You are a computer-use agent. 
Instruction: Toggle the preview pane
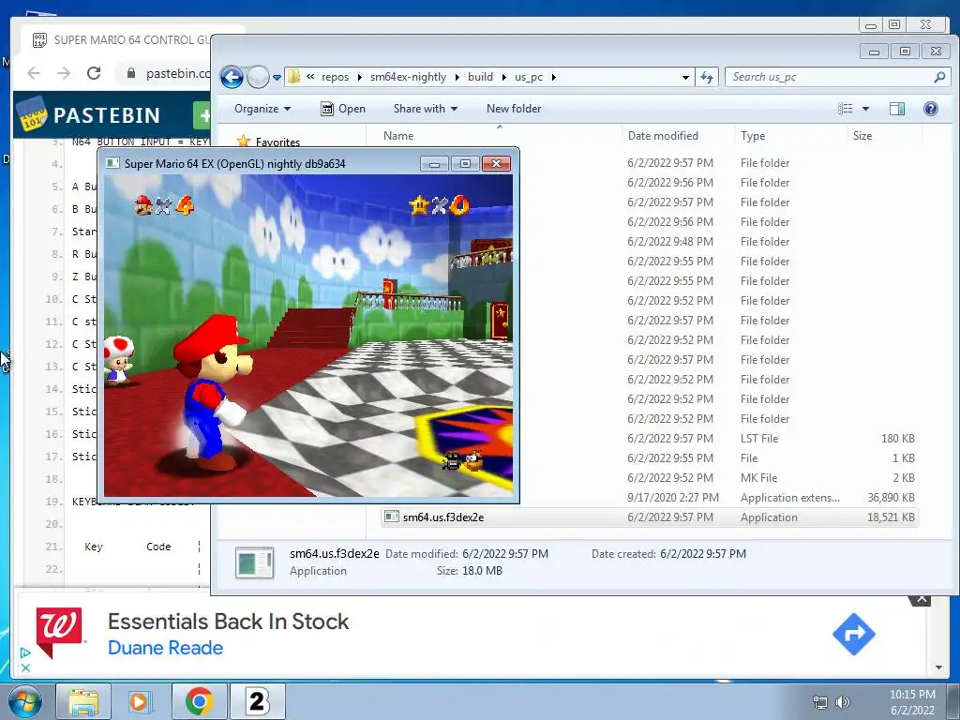point(897,109)
